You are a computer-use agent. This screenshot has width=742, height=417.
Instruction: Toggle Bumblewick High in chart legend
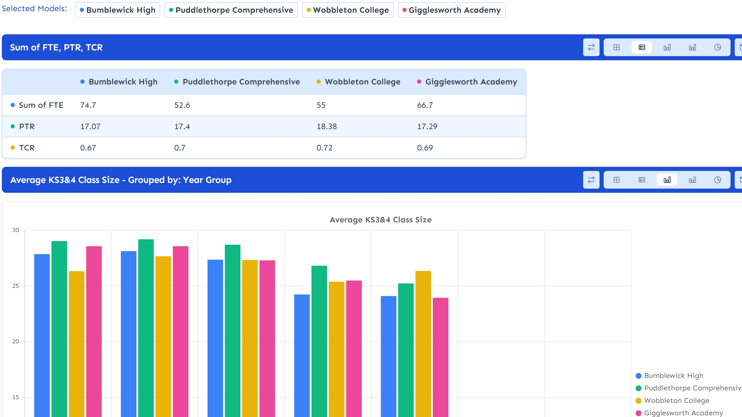[x=673, y=375]
